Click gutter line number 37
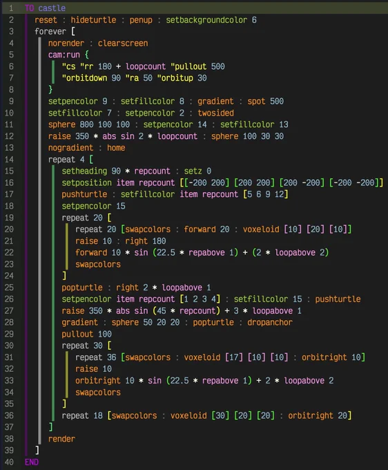This screenshot has width=388, height=470. tap(9, 427)
